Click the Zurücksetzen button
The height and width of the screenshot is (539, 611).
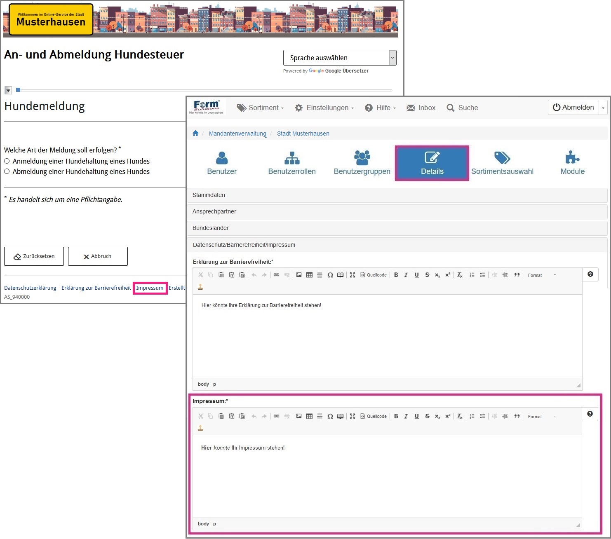(34, 256)
